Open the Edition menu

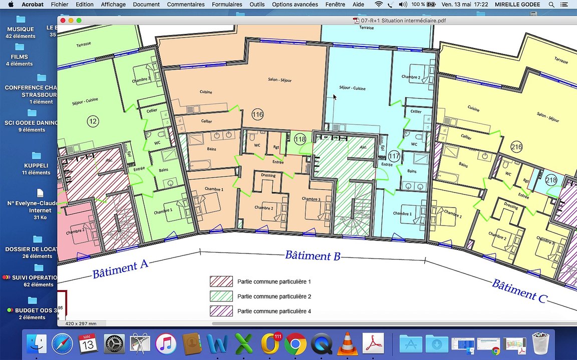85,4
